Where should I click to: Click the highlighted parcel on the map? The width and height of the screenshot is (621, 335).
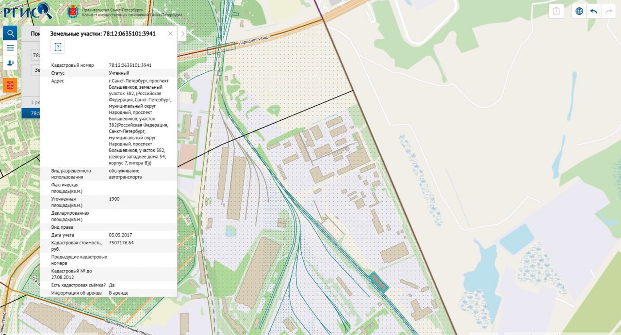378,282
